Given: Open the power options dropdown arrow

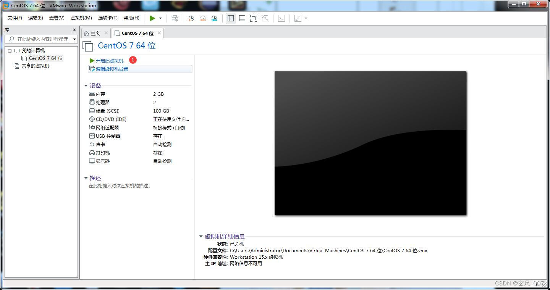Looking at the screenshot, I should click(160, 18).
